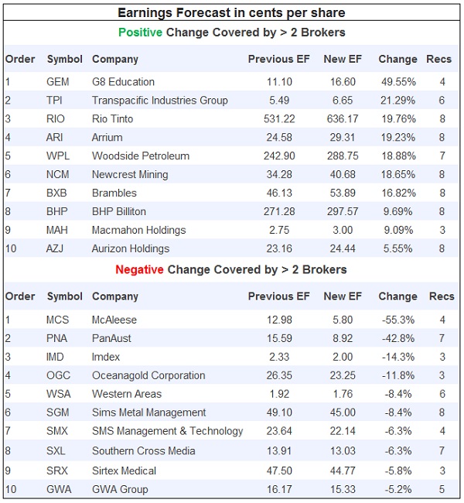The height and width of the screenshot is (503, 464).
Task: Select Sims Metal Management company name
Action: [x=148, y=412]
